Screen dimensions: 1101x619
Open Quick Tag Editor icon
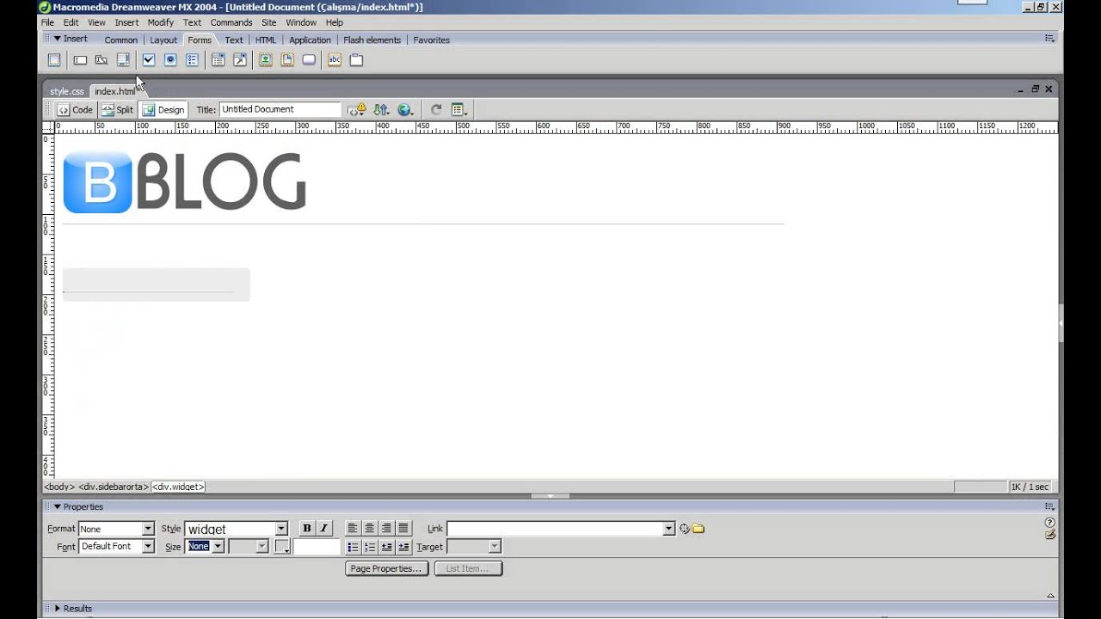[1050, 535]
